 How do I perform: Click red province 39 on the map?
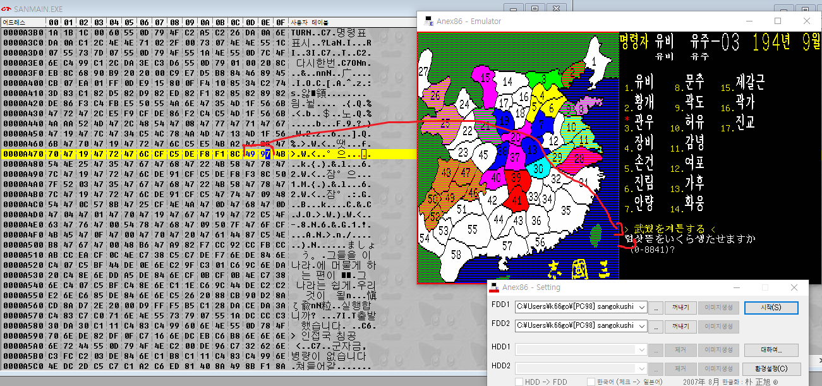[x=516, y=179]
